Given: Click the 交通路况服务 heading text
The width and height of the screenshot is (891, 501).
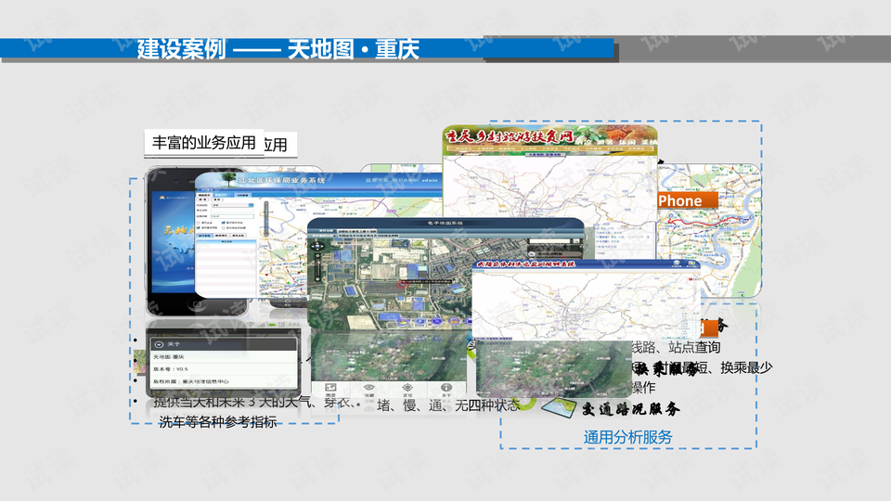Looking at the screenshot, I should (631, 409).
